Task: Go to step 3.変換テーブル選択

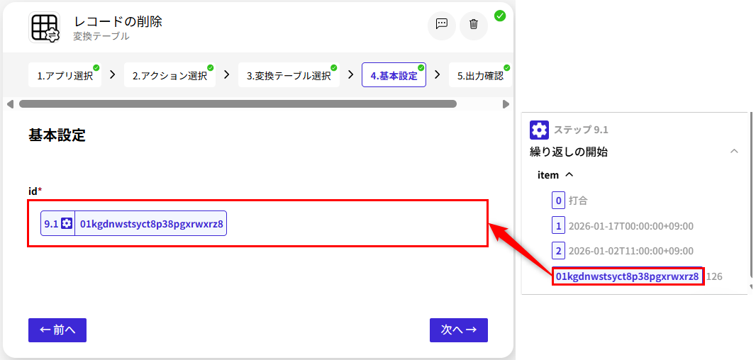Action: pos(289,75)
